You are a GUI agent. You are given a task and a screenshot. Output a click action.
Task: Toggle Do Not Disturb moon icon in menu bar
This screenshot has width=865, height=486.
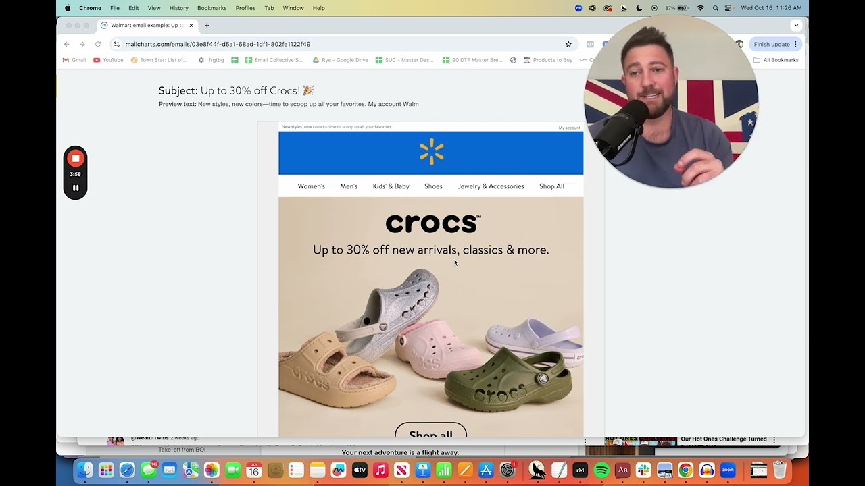point(639,8)
